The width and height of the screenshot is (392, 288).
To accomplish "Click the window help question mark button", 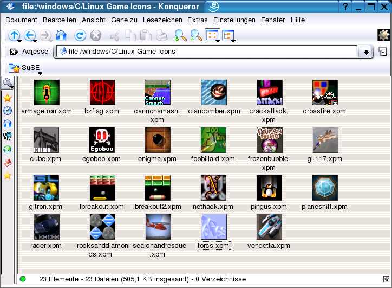I will (x=345, y=7).
